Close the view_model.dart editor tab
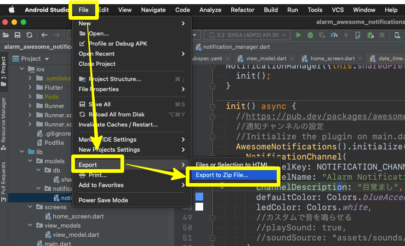Image resolution: width=405 pixels, height=246 pixels. pyautogui.click(x=291, y=59)
